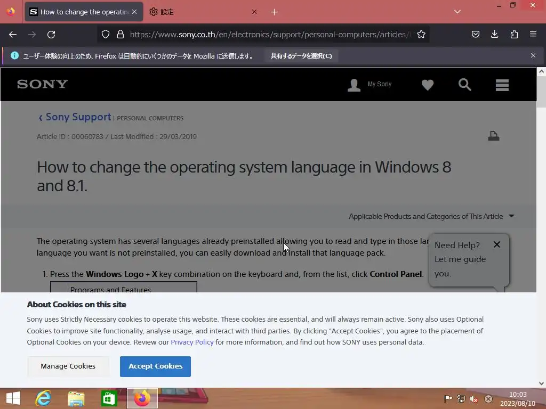Select the How to change the operating tab
The height and width of the screenshot is (409, 546).
pos(84,12)
